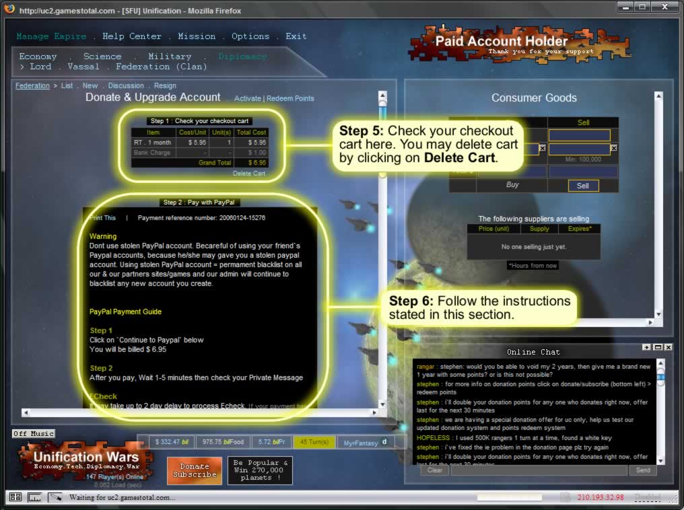Click the Send button in chat
Screen dimensions: 684x510
[x=643, y=470]
